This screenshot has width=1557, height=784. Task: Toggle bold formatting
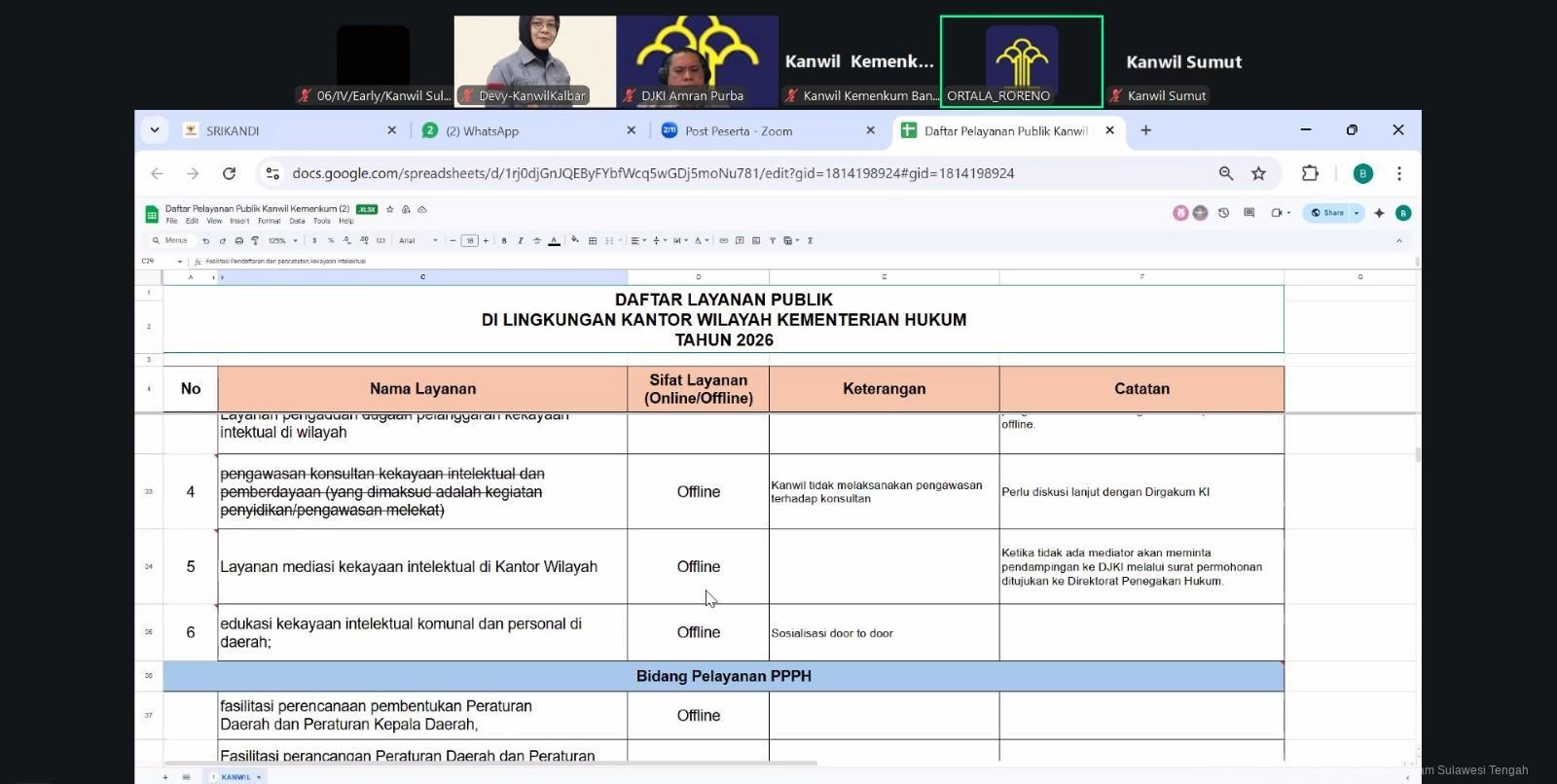pos(504,241)
